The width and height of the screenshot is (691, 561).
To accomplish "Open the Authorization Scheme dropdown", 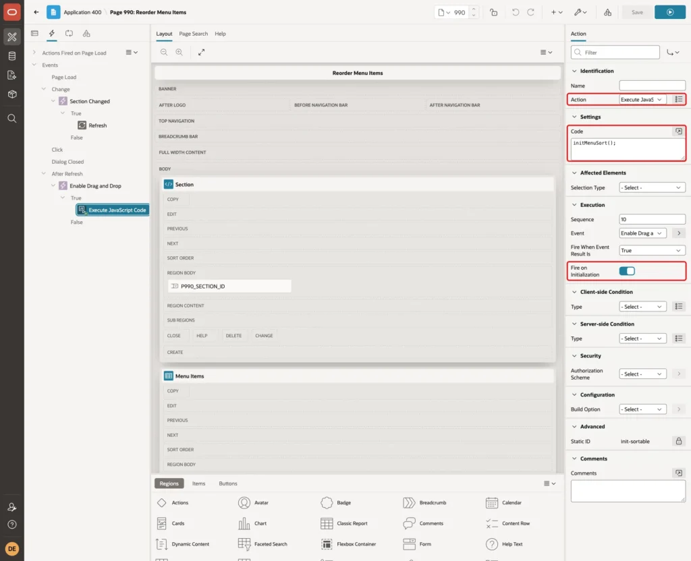I will tap(642, 374).
